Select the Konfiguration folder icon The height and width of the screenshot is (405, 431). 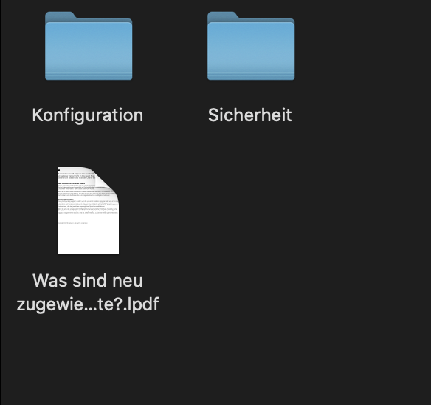[89, 46]
